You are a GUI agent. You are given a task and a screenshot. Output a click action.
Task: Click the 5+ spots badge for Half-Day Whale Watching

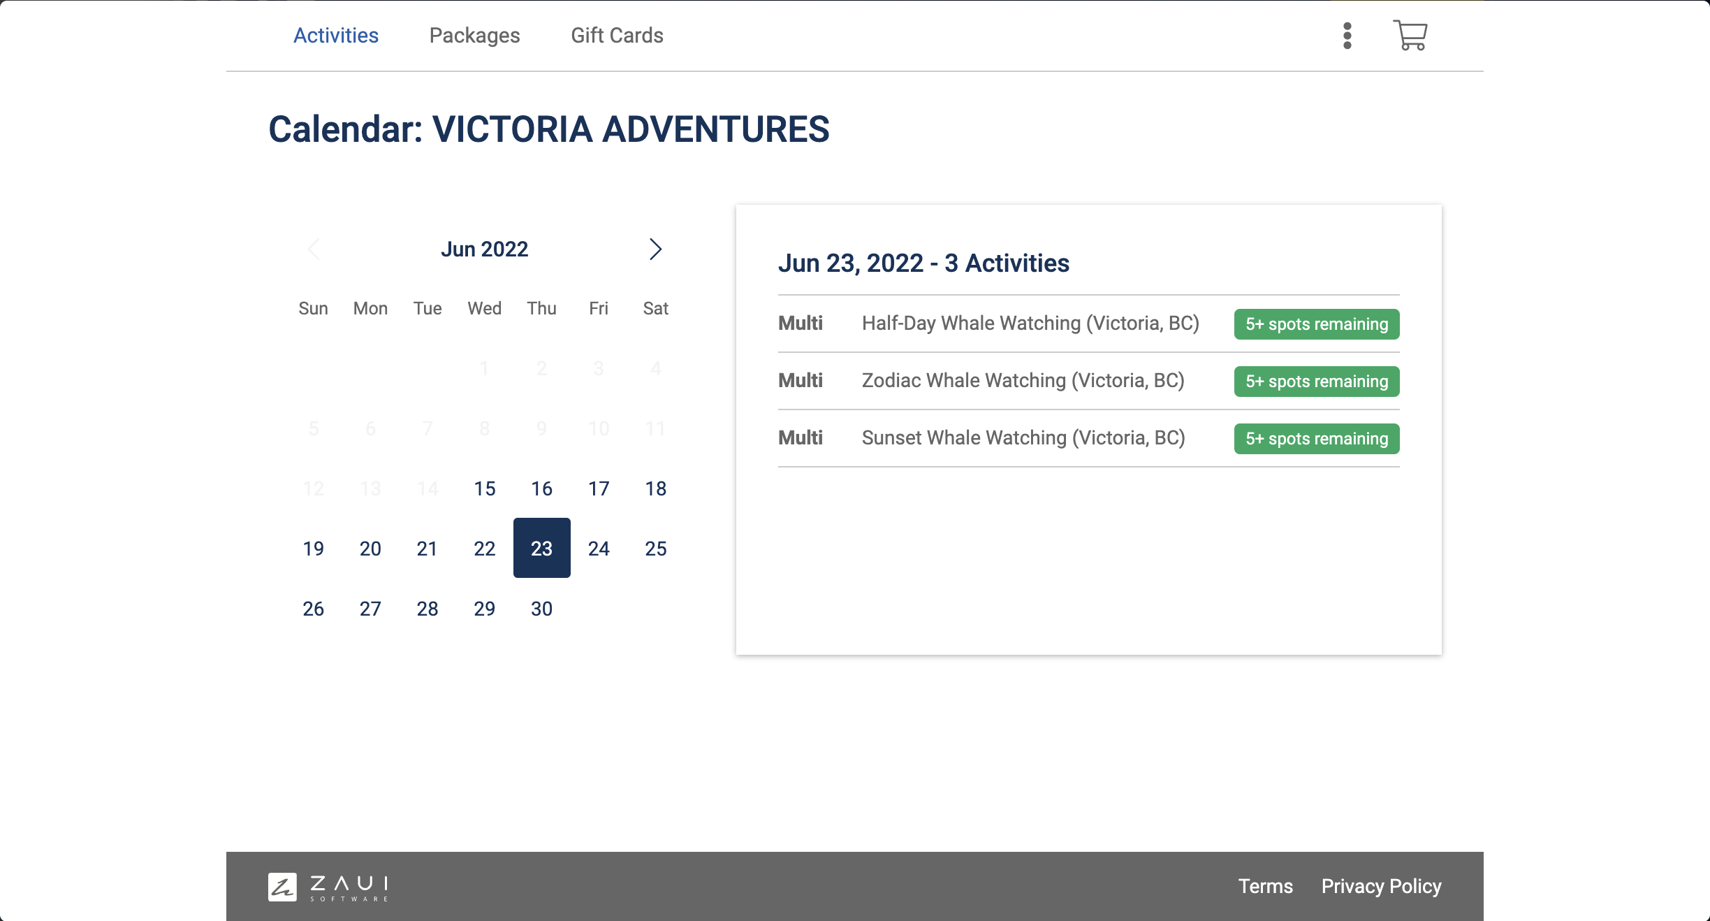[1316, 324]
